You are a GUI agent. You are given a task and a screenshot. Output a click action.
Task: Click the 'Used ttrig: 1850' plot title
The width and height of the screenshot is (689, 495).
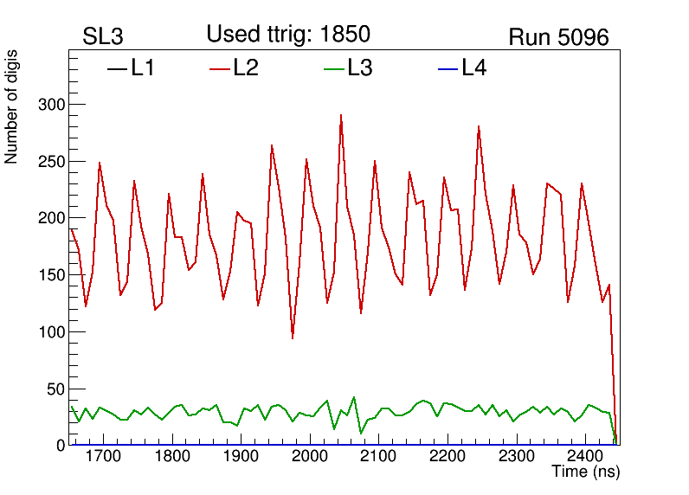288,34
